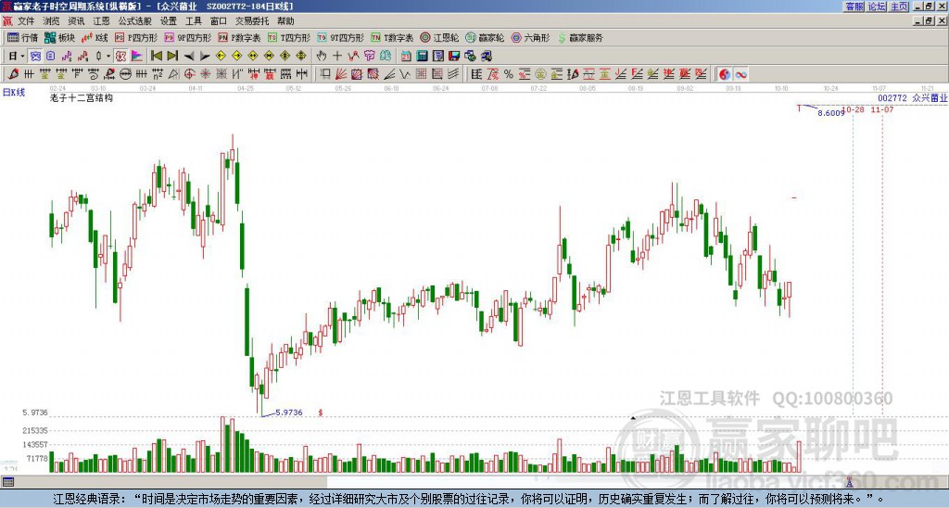Click the 客服 customer service link
This screenshot has width=949, height=508.
pos(854,6)
